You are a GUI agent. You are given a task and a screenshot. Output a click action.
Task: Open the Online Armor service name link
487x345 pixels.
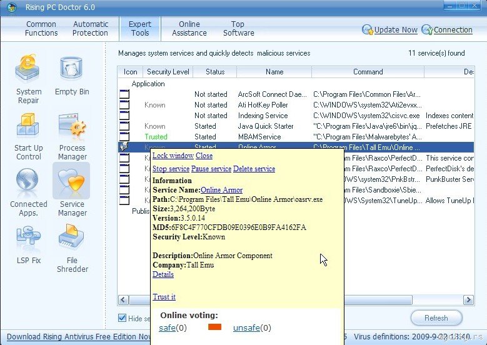point(222,190)
